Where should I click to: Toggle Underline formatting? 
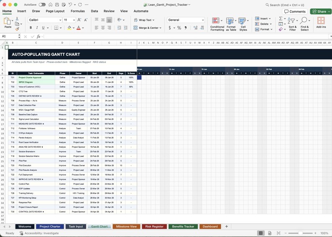pos(43,28)
